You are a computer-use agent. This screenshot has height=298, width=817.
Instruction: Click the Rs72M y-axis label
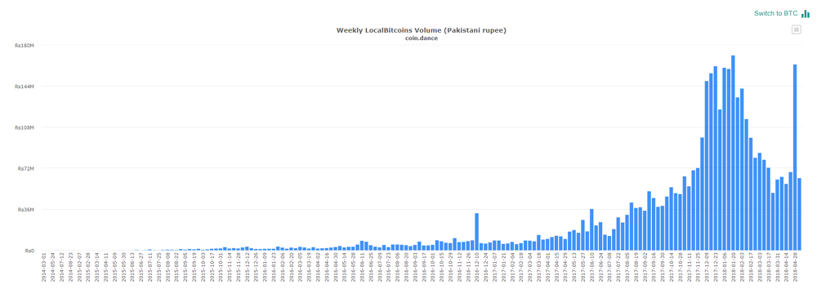[x=27, y=169]
